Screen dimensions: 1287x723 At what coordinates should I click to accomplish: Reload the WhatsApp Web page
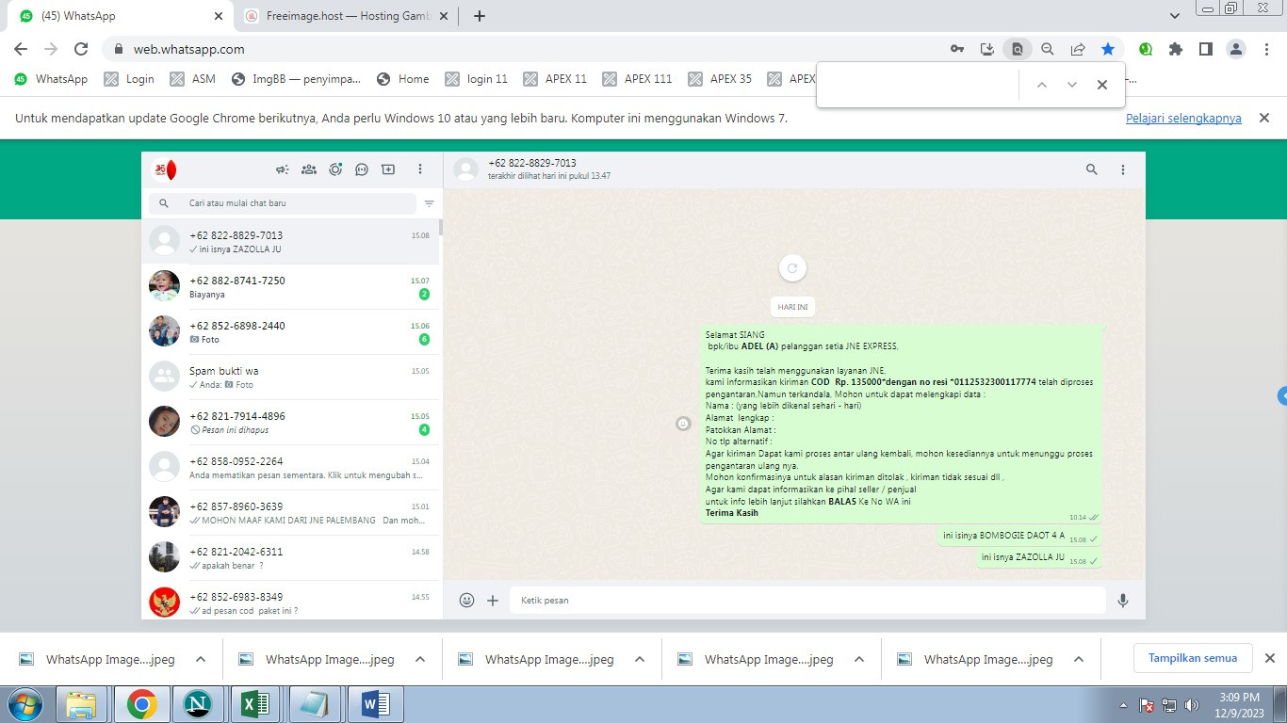(x=81, y=49)
